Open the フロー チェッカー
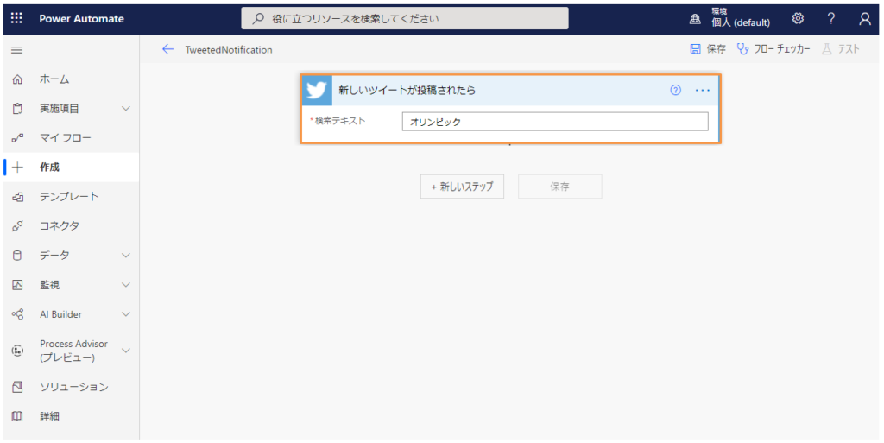This screenshot has width=884, height=443. (x=773, y=49)
